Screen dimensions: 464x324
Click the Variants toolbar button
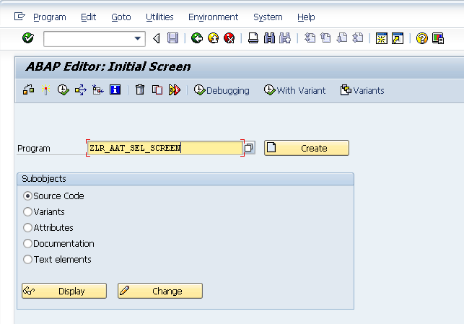(x=362, y=90)
